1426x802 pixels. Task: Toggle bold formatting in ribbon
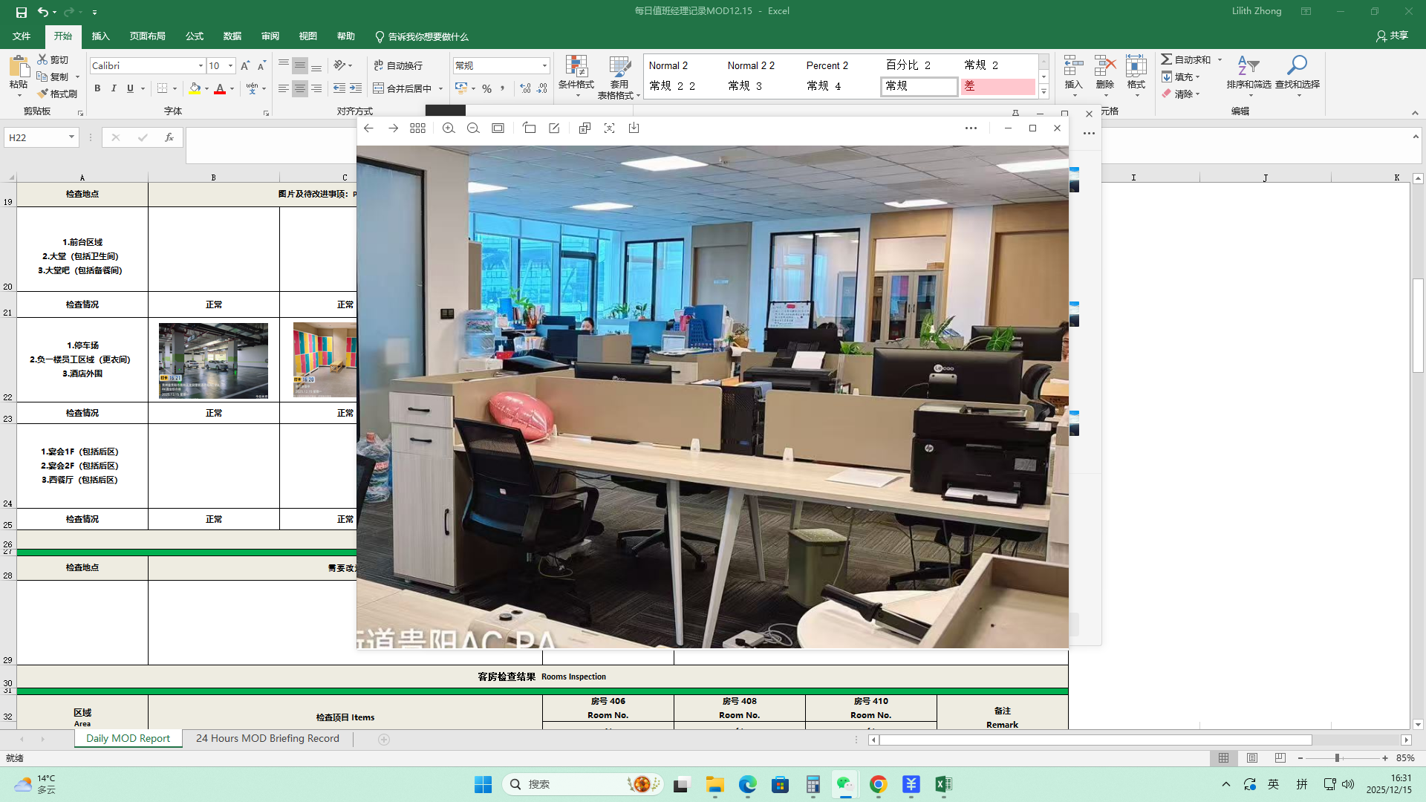click(97, 88)
